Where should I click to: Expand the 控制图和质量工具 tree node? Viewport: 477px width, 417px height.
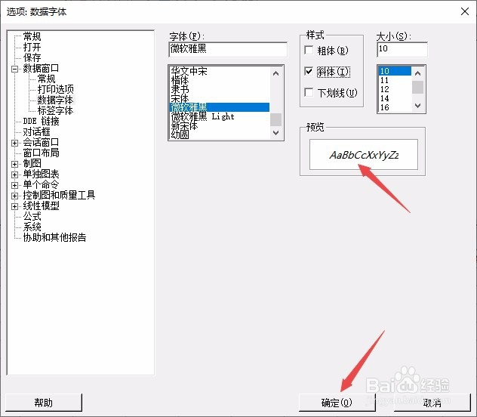coord(14,196)
